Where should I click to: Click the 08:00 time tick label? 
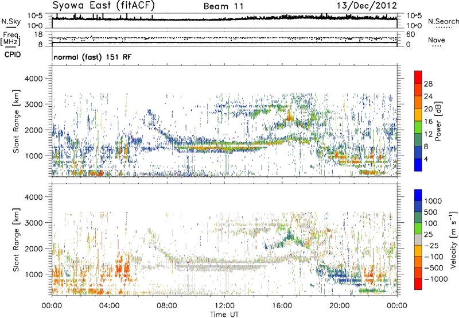tap(167, 306)
